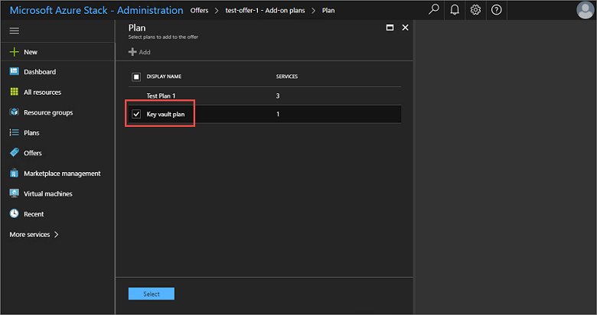Click the Add button in Plan blade
The height and width of the screenshot is (315, 597).
tap(139, 52)
